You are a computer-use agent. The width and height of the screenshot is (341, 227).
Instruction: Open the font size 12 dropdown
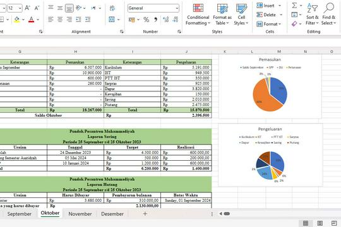(20, 8)
